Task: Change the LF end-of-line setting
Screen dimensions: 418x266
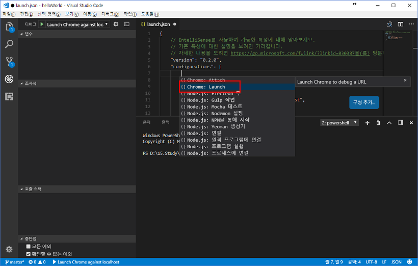Action: pyautogui.click(x=384, y=262)
